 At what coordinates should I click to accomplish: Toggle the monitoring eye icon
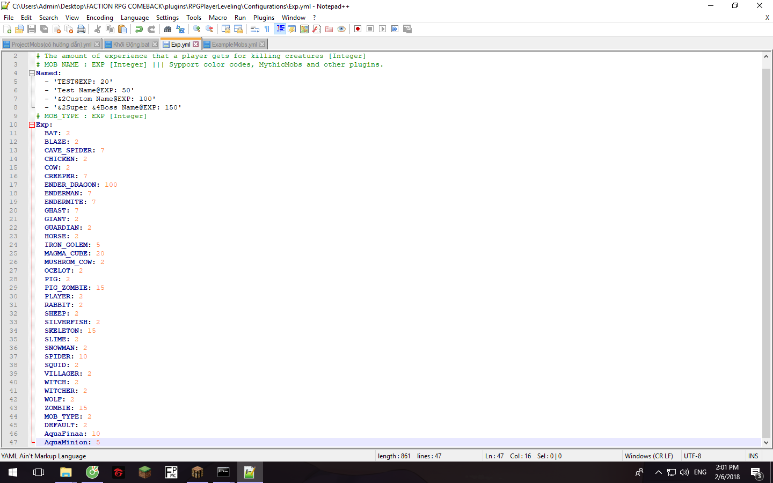[x=341, y=29]
